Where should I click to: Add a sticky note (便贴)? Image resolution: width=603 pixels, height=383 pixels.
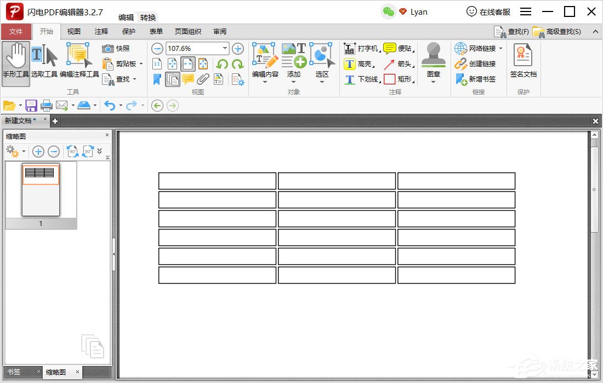coord(399,48)
